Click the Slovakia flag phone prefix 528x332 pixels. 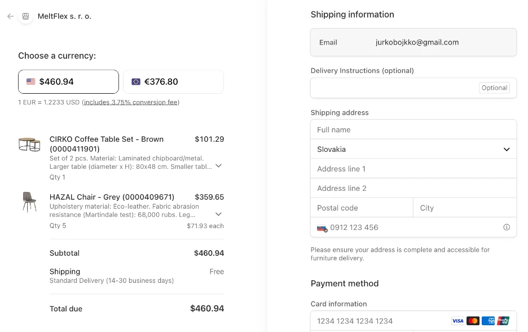coord(322,228)
